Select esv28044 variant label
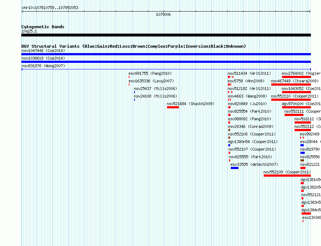Viewport: 321px width, 246px height. [310, 142]
